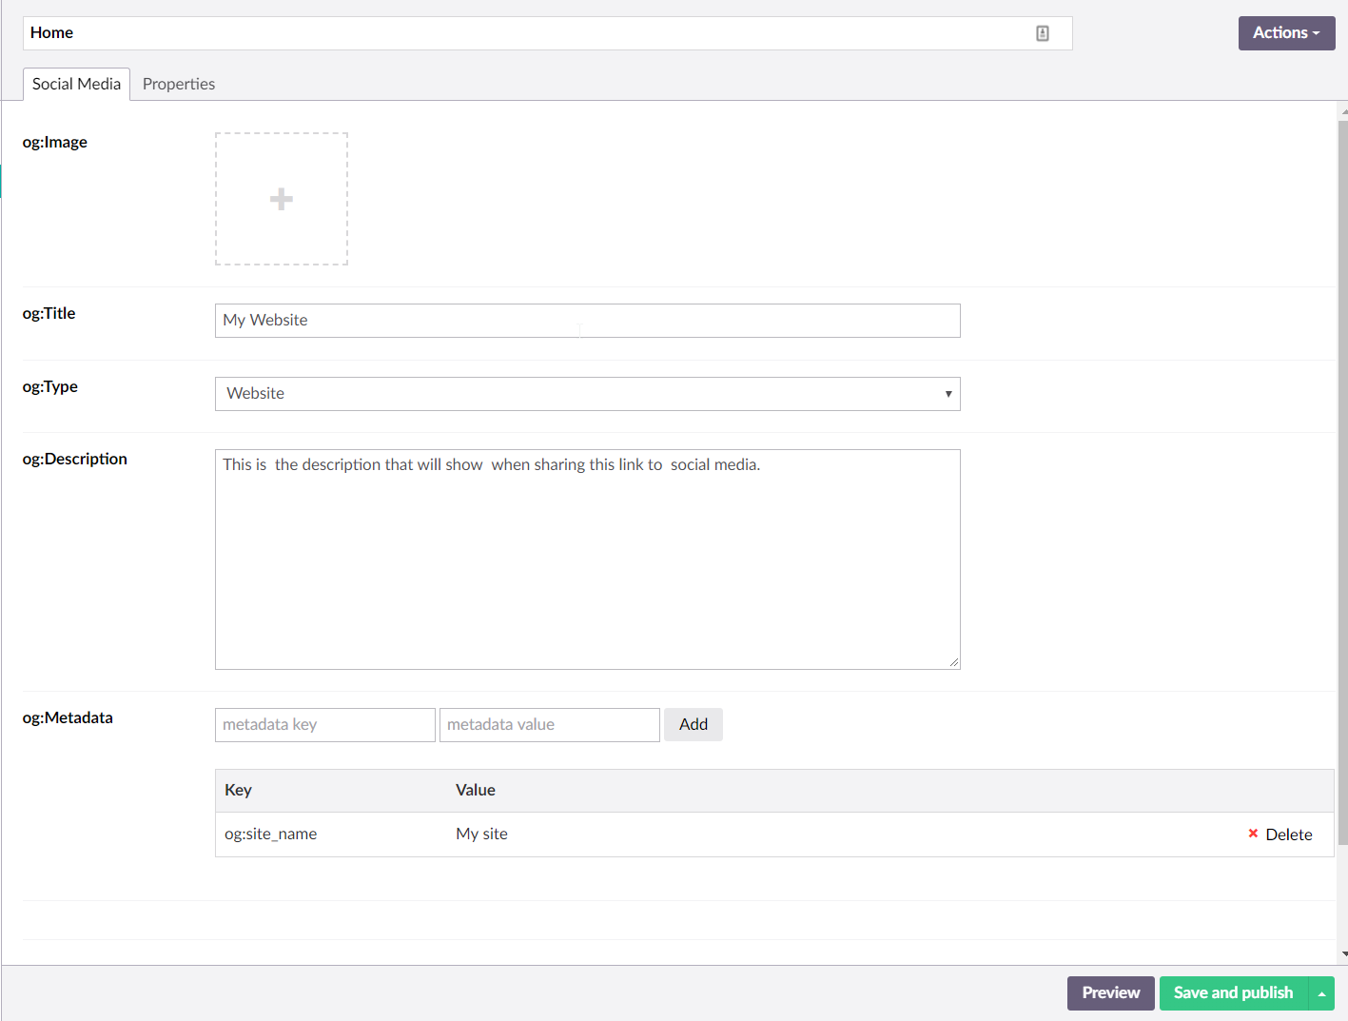Click the og:Image field label
This screenshot has height=1021, width=1348.
(x=55, y=143)
